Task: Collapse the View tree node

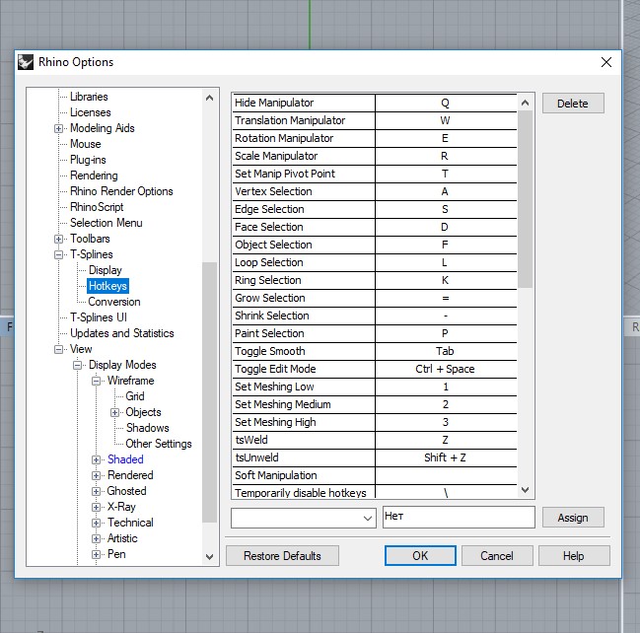Action: 58,349
